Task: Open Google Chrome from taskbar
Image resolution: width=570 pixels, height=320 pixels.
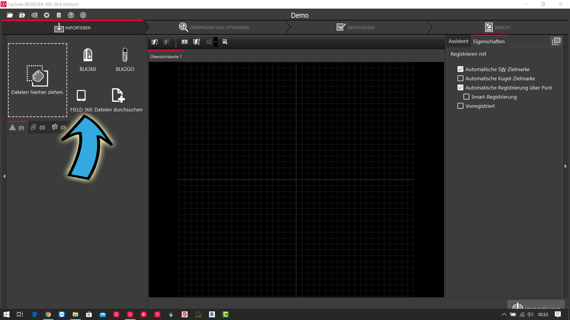Action: click(x=48, y=314)
